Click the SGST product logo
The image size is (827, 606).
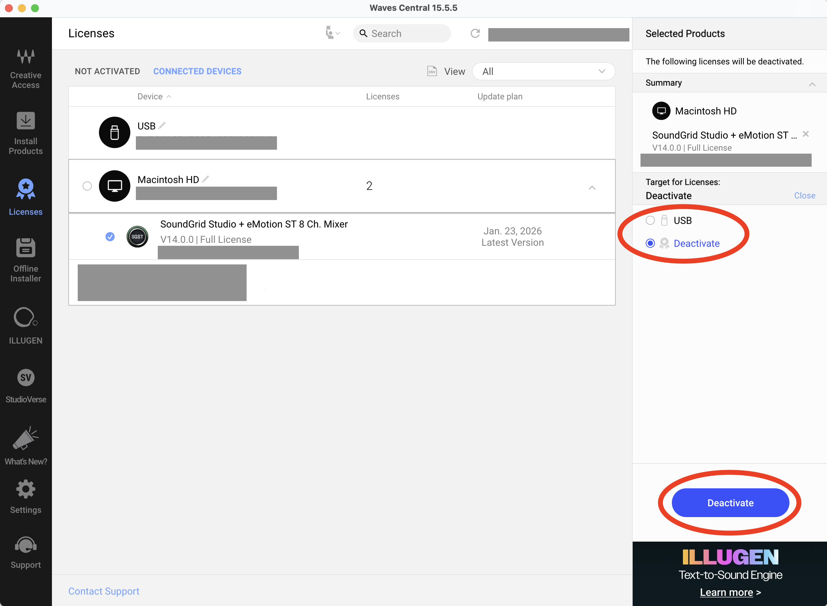click(137, 237)
